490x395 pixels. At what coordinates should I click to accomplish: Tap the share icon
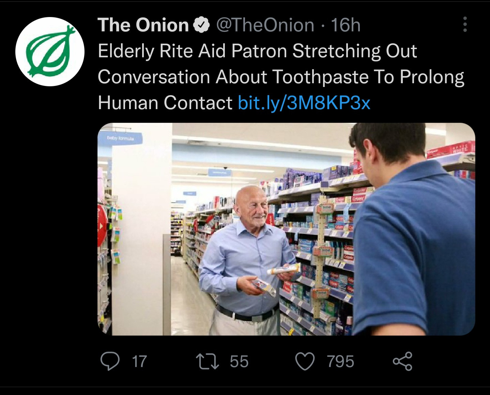(402, 362)
